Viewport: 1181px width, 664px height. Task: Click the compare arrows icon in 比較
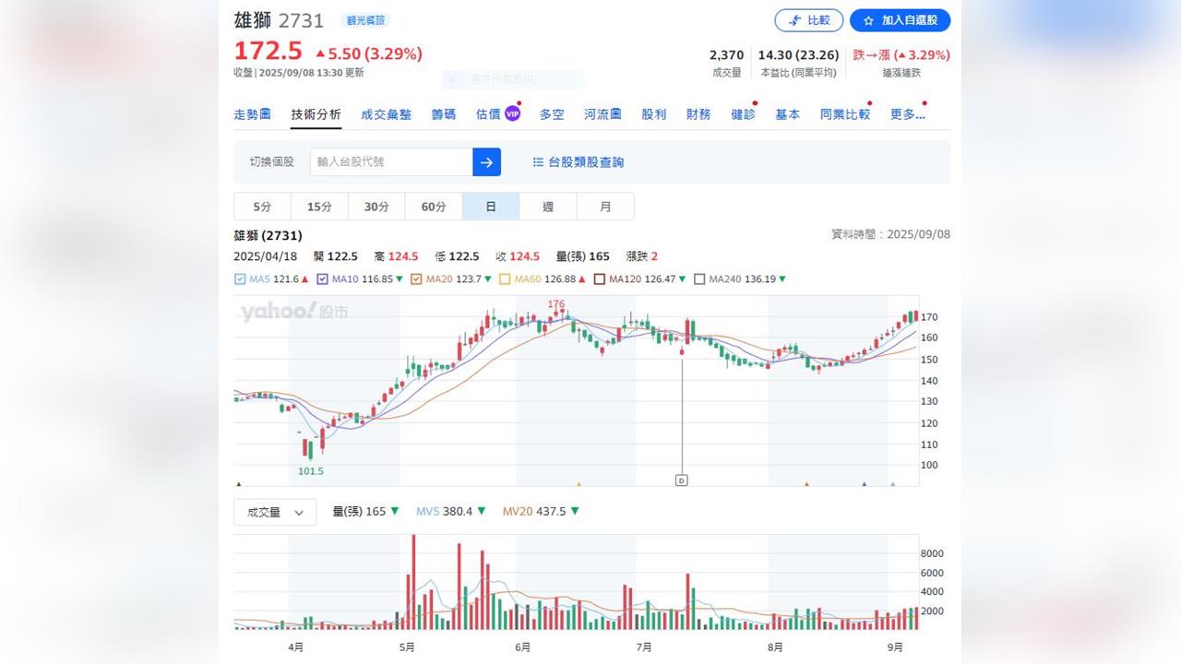coord(795,20)
